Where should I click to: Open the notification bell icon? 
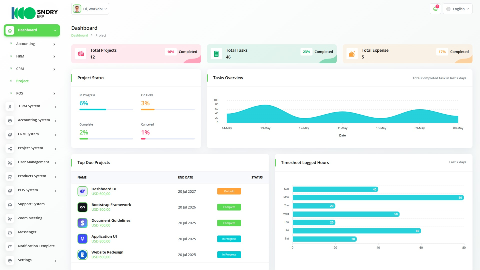point(435,8)
